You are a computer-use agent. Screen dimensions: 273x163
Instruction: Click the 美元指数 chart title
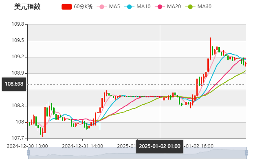(x=27, y=7)
